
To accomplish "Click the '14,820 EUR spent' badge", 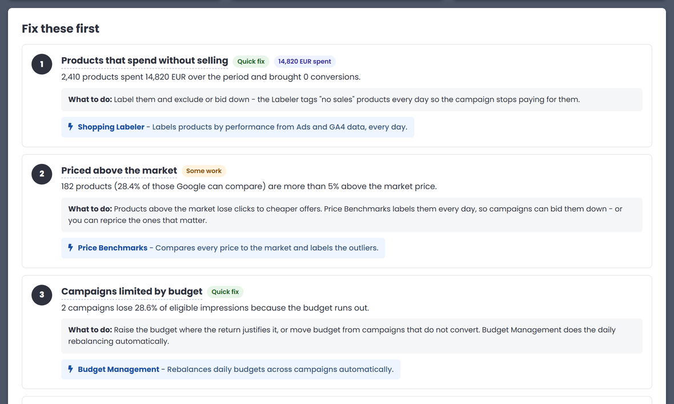I will pyautogui.click(x=305, y=62).
